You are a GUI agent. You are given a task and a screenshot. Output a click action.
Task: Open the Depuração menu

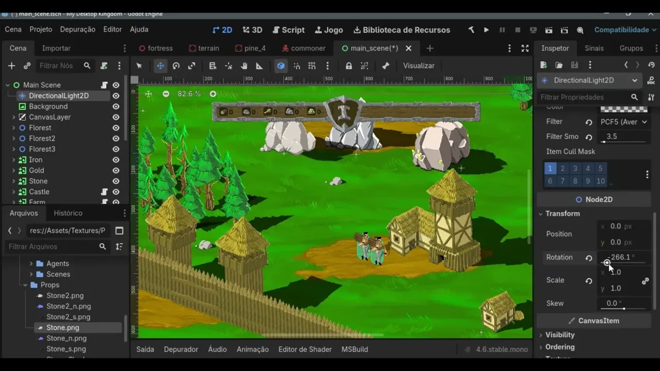click(x=77, y=29)
